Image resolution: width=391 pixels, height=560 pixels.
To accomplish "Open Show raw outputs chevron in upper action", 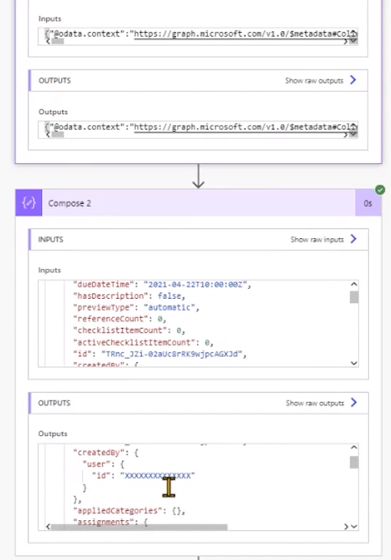I will point(353,80).
